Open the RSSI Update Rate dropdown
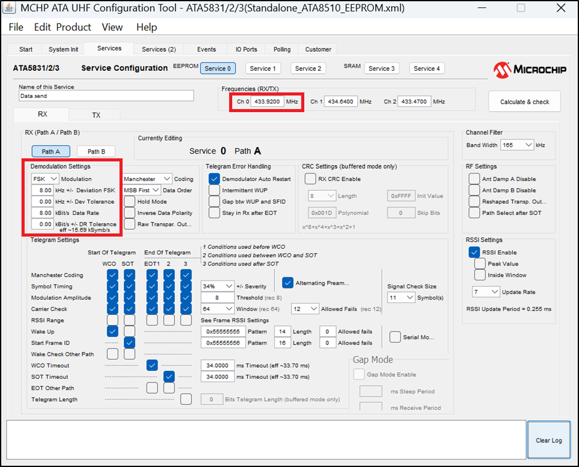 [x=486, y=292]
